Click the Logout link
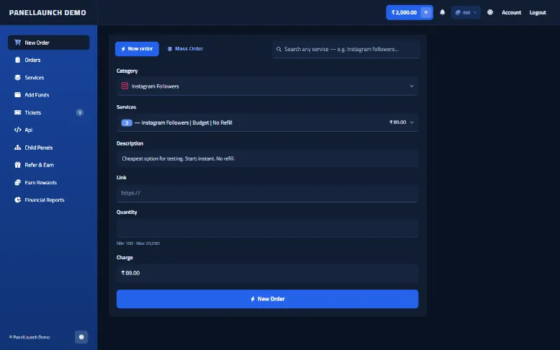560x350 pixels. pyautogui.click(x=538, y=12)
